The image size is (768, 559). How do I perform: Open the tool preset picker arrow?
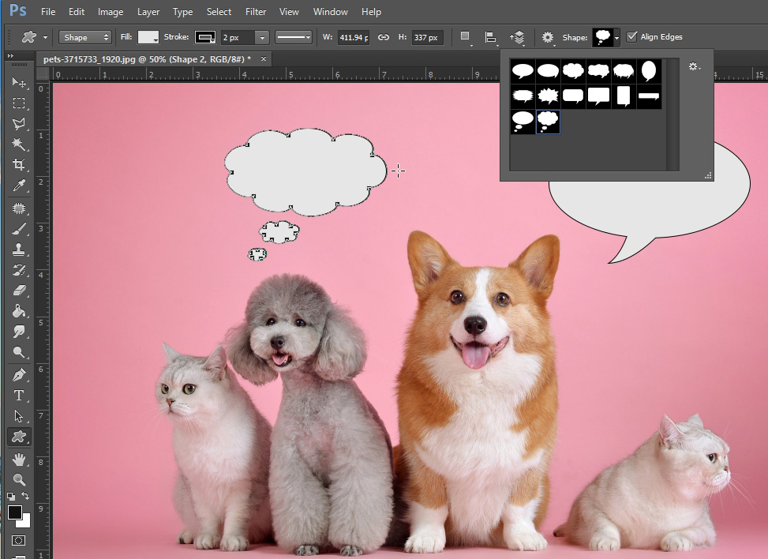pyautogui.click(x=45, y=37)
